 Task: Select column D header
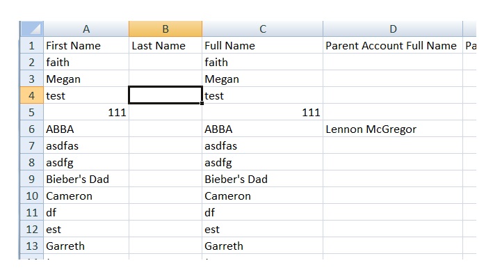pyautogui.click(x=393, y=29)
